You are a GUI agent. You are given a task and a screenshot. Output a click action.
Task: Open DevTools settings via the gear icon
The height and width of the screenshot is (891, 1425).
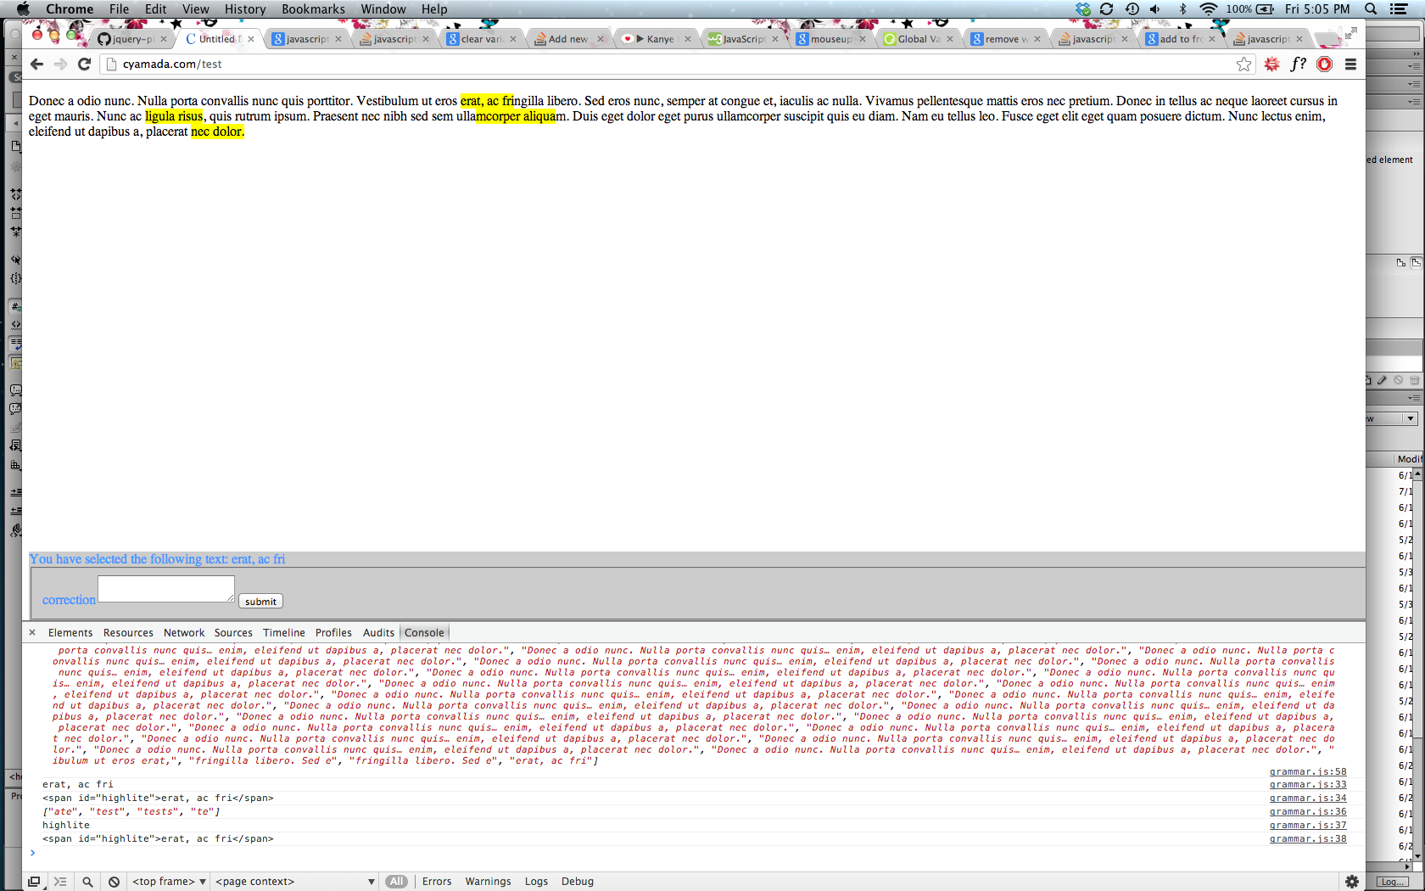pyautogui.click(x=1353, y=882)
